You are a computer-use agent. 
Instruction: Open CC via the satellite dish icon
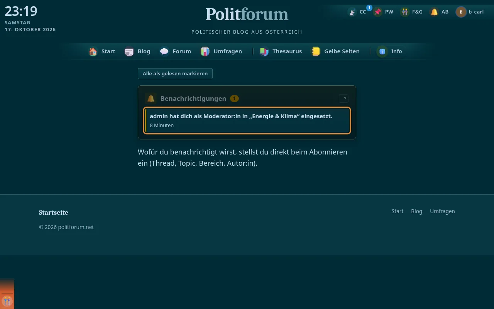click(x=352, y=12)
